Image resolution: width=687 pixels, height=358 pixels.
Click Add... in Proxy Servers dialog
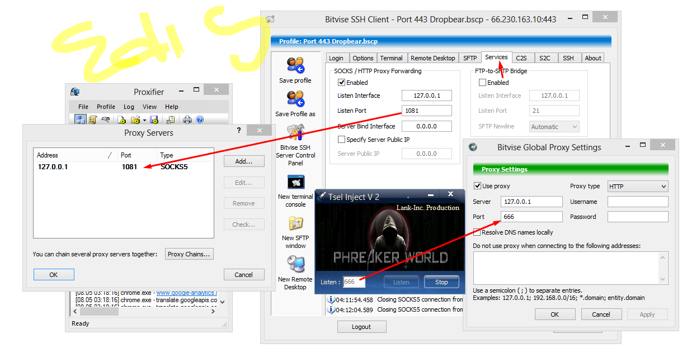click(x=243, y=161)
